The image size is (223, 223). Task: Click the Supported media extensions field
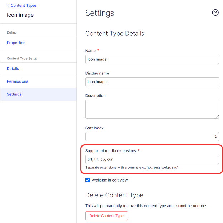coord(152,159)
